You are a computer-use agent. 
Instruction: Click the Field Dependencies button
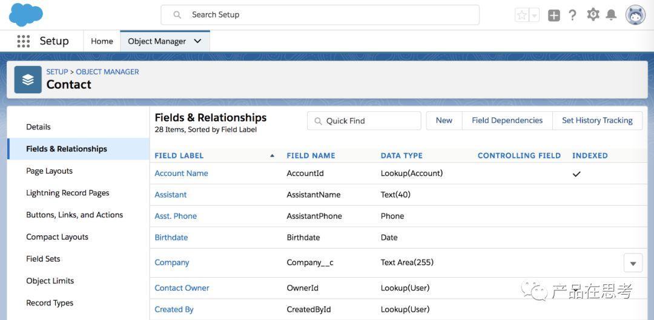(x=507, y=120)
